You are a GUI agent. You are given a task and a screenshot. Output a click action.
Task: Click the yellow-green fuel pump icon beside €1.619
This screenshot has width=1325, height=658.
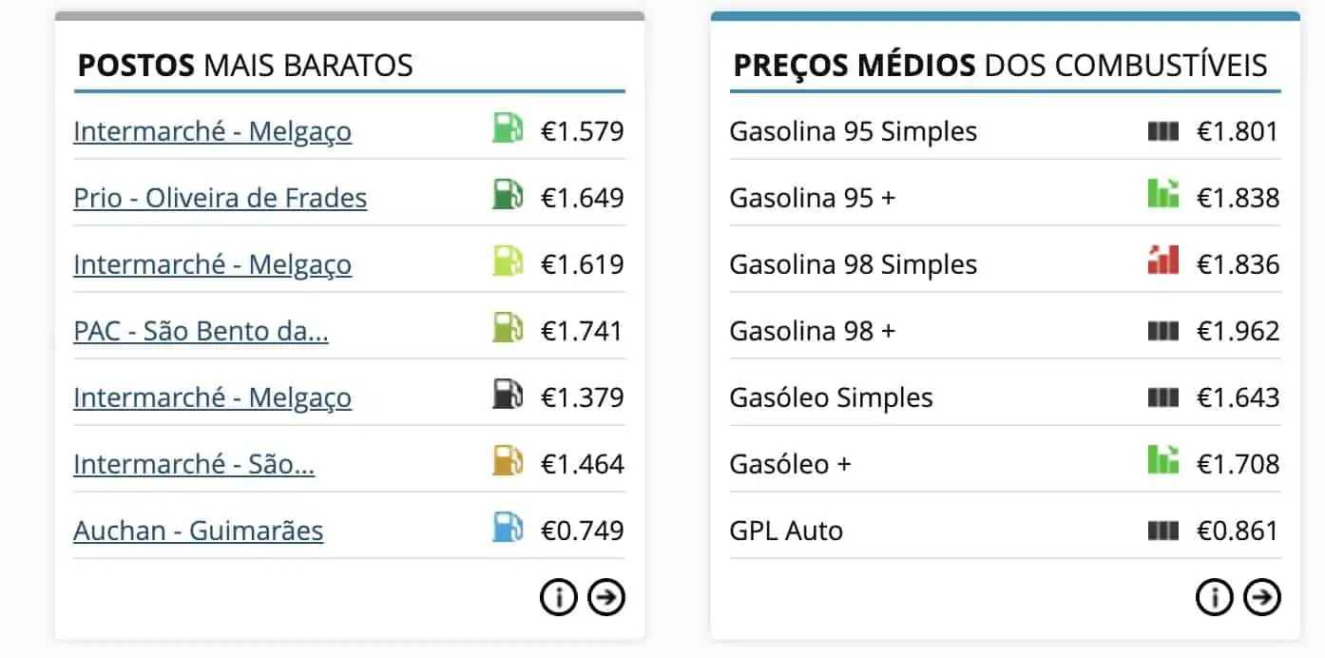(x=508, y=261)
